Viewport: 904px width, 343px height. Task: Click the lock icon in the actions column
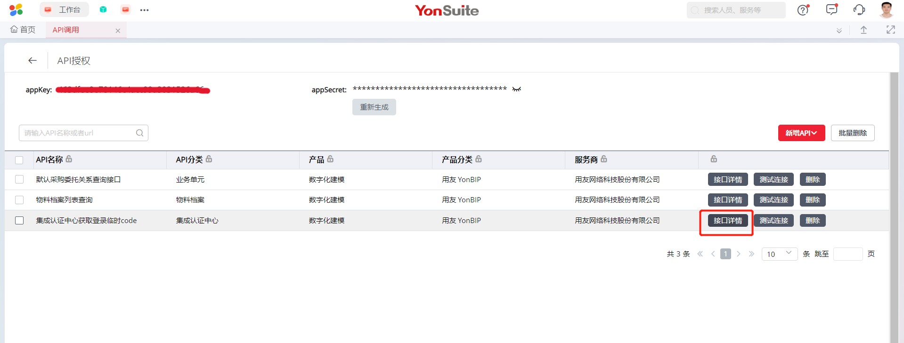[714, 159]
